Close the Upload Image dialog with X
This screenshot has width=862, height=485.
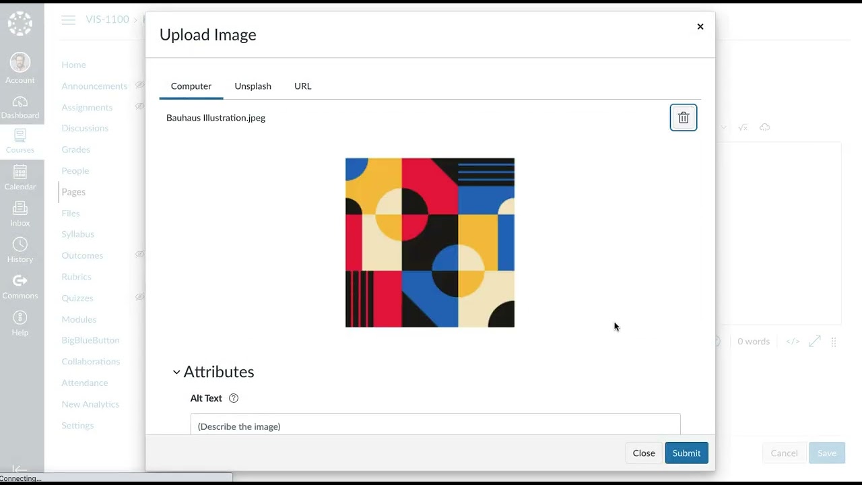(x=700, y=27)
